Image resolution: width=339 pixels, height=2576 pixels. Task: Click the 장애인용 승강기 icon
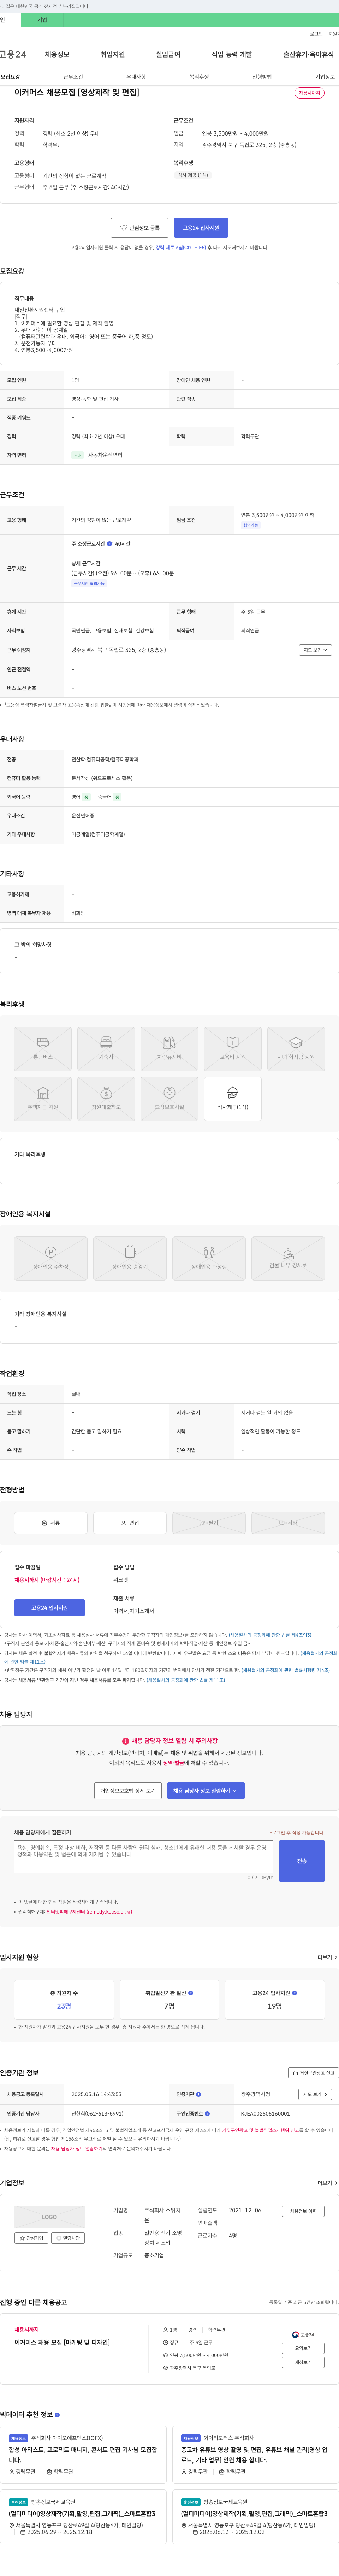pyautogui.click(x=130, y=1259)
